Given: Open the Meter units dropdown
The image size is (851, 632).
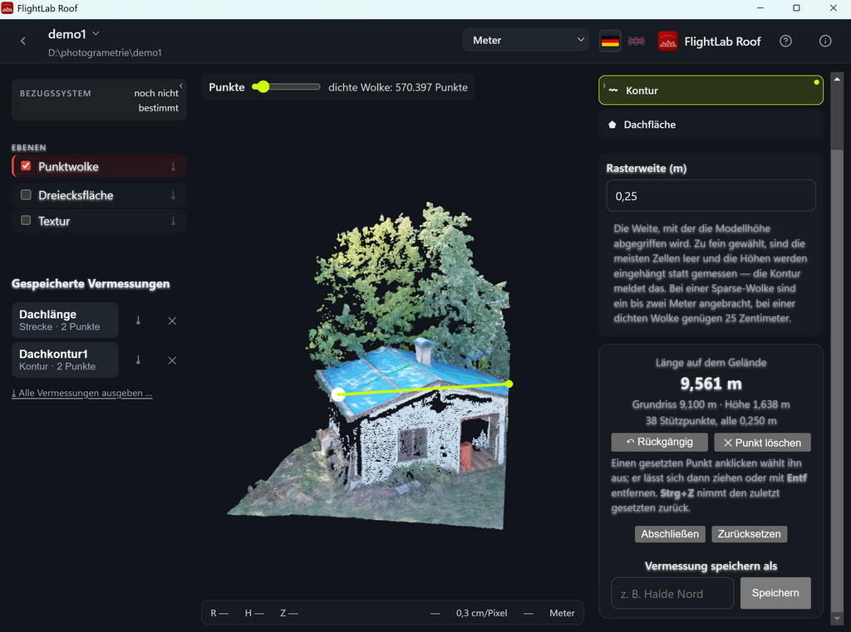Looking at the screenshot, I should pos(525,40).
